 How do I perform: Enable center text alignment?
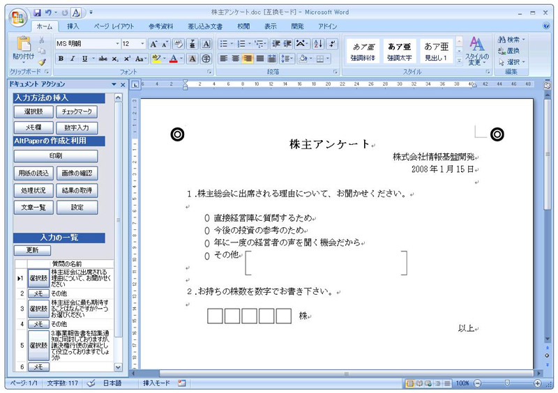click(x=236, y=59)
